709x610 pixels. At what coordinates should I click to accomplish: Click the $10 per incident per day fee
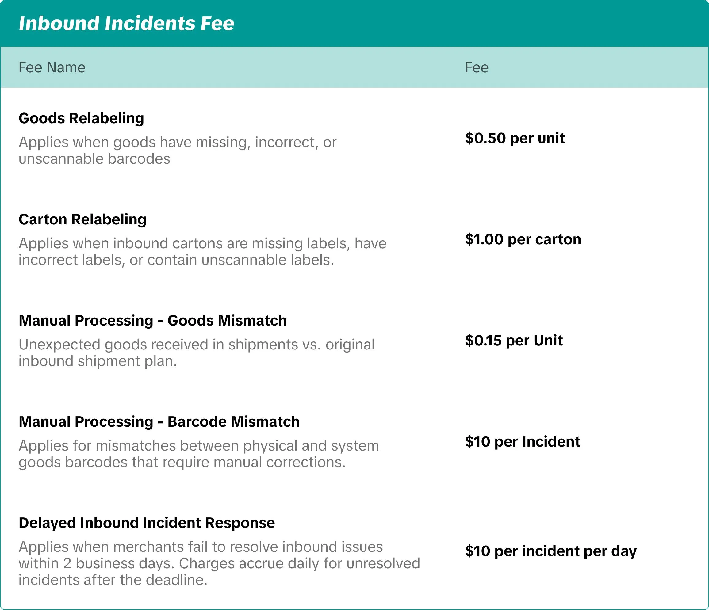click(x=550, y=551)
